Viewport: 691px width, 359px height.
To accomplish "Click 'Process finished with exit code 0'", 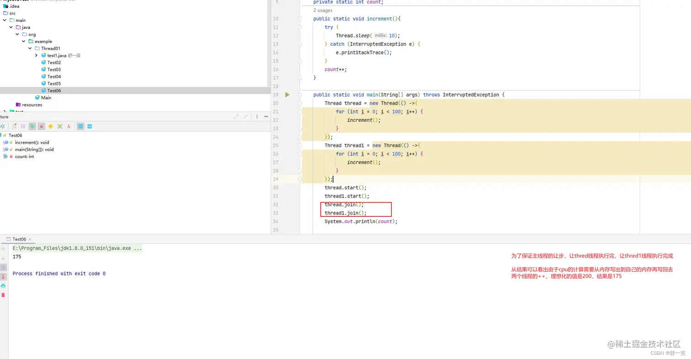I will (59, 273).
